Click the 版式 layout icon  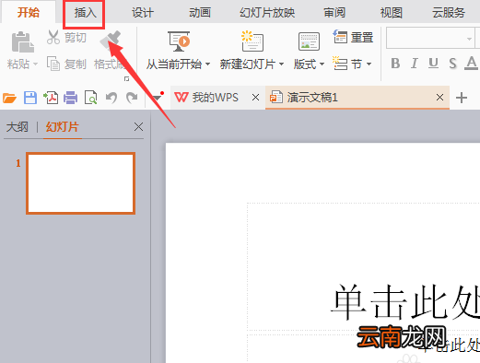tap(309, 41)
